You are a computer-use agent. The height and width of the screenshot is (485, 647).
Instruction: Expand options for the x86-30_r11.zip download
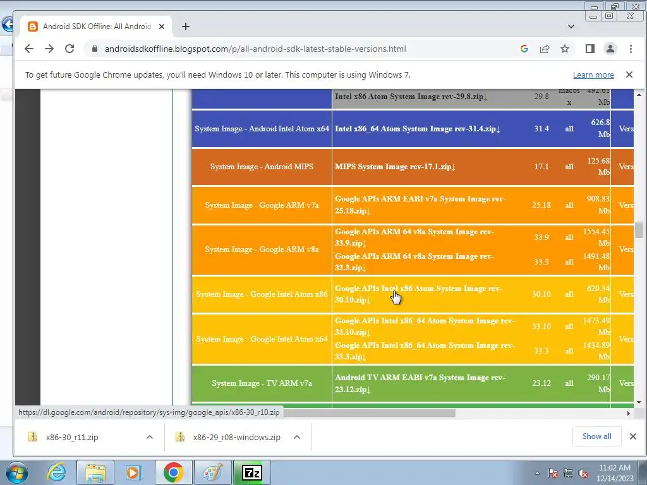pyautogui.click(x=150, y=437)
